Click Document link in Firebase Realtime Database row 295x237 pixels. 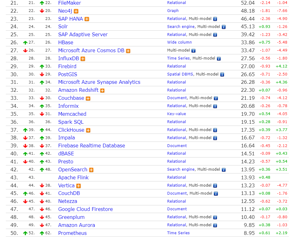point(177,146)
